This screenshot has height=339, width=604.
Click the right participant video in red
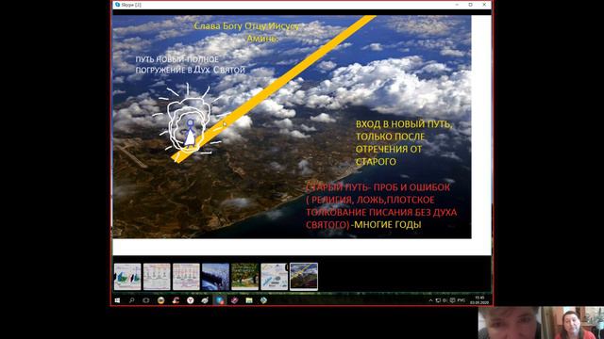(x=573, y=323)
